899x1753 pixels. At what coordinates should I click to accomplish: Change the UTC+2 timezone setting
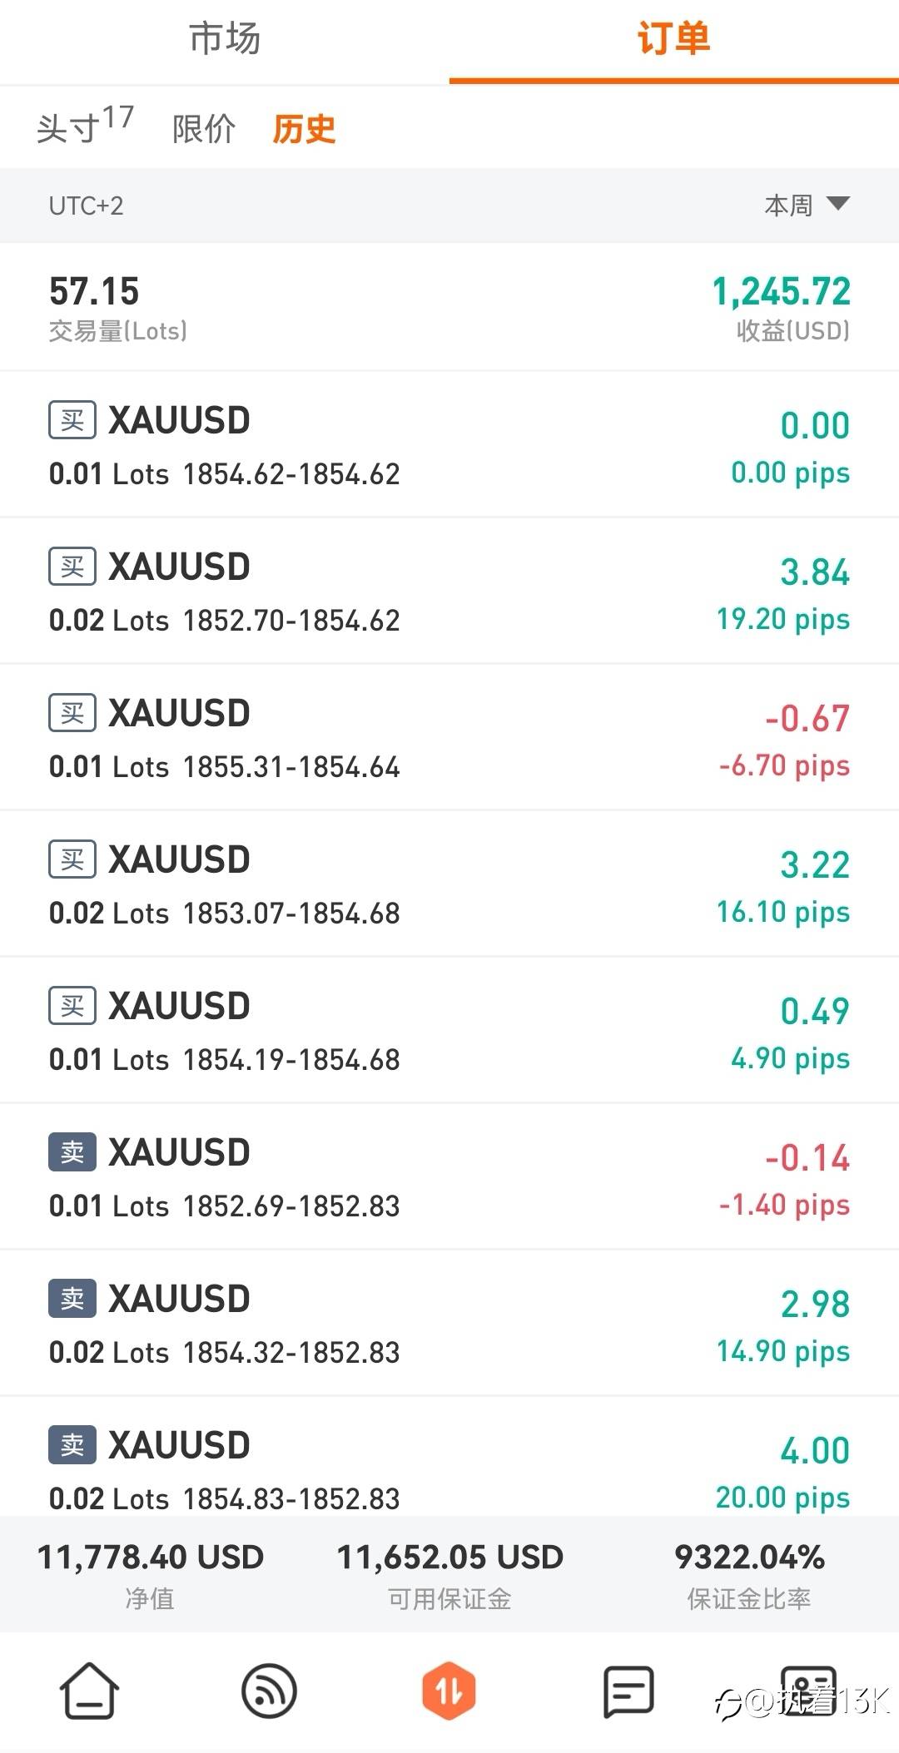86,206
